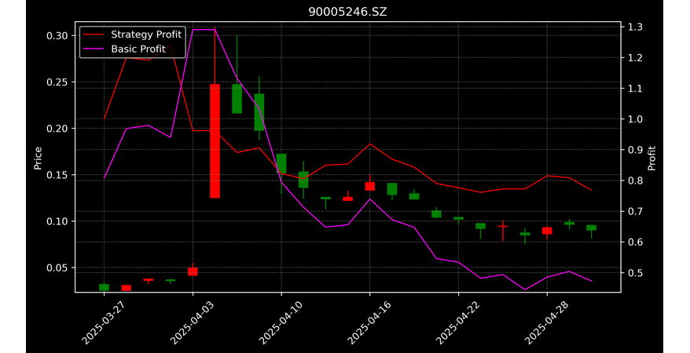Click the 0.7 profit tick label
Viewport: 690px width, 353px height.
click(634, 212)
